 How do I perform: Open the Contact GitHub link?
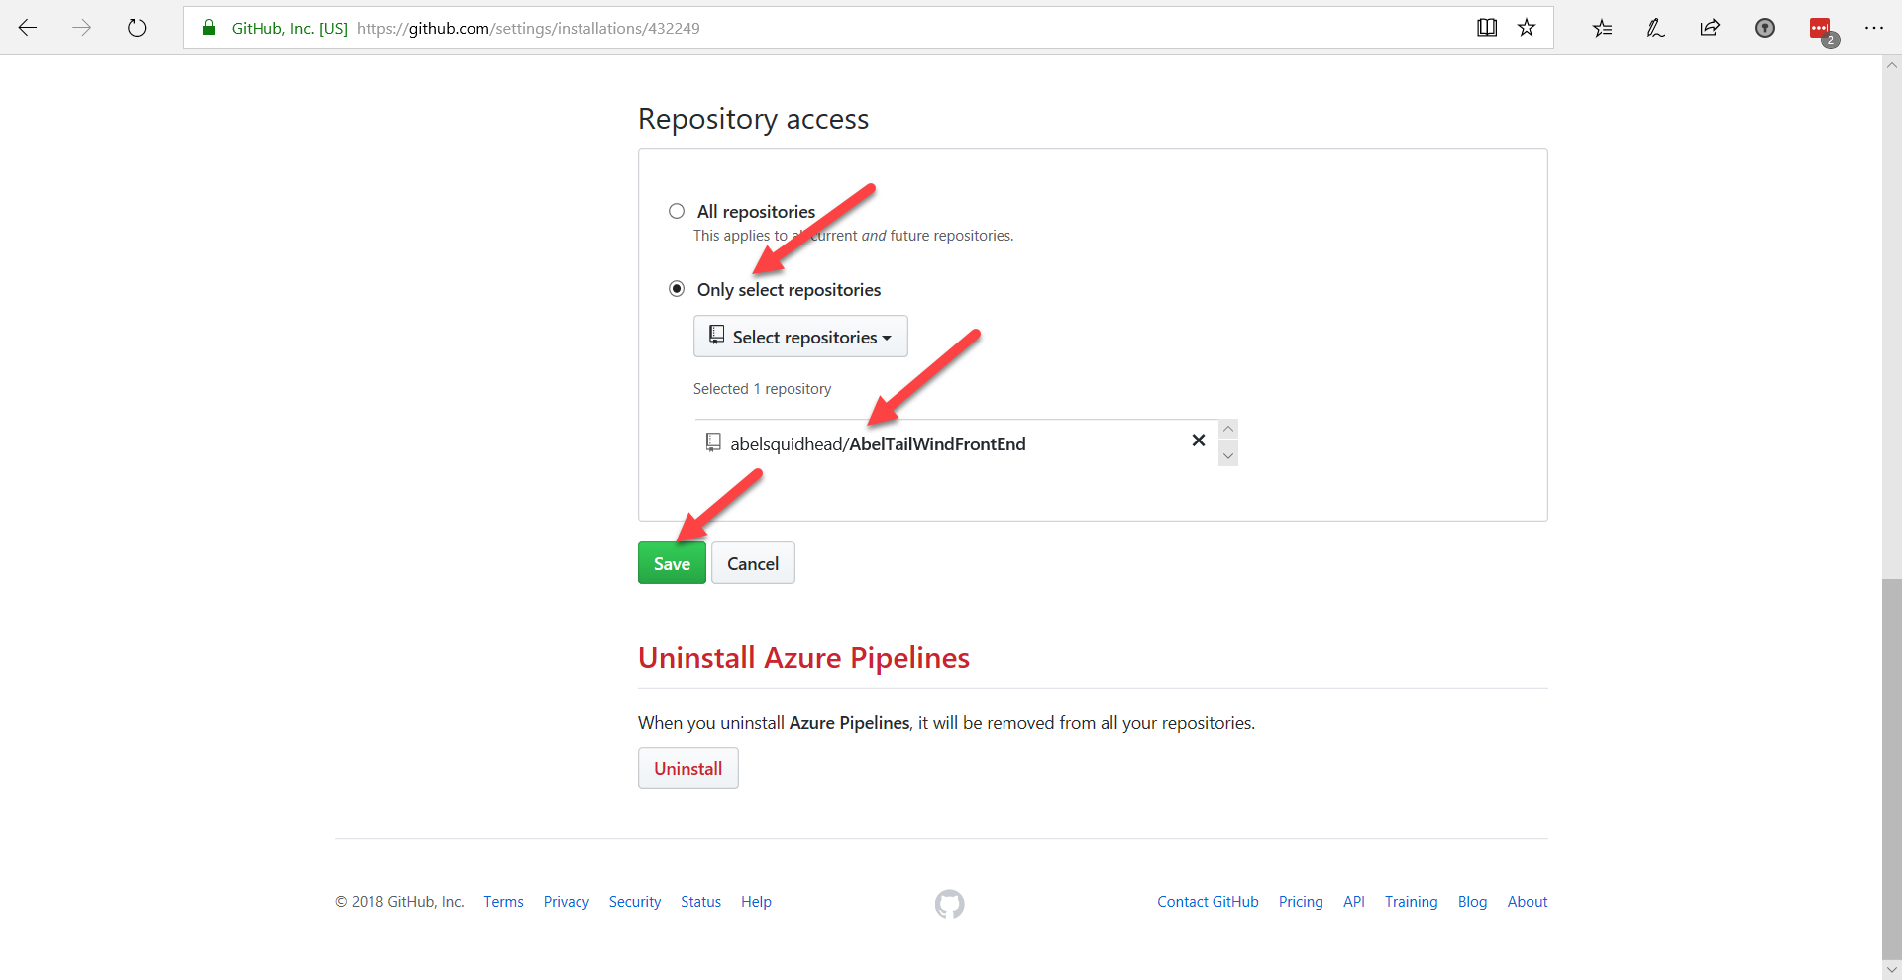[x=1208, y=902]
